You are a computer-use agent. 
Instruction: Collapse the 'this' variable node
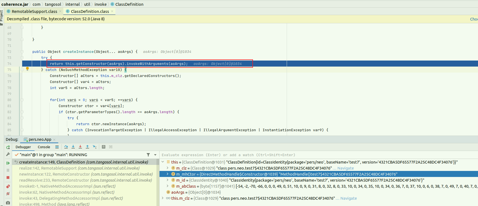(163, 162)
